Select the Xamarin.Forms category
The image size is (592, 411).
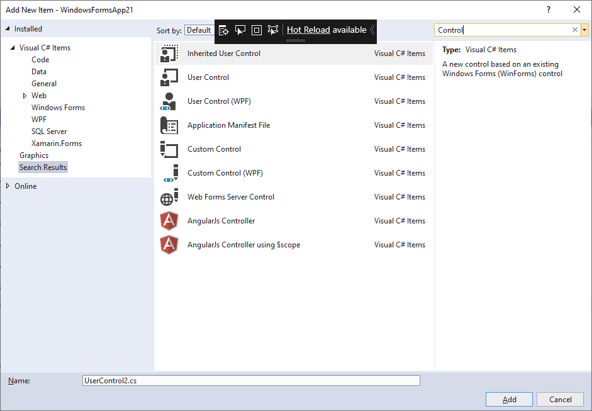coord(57,144)
